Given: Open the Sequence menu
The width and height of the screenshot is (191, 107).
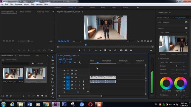Looking at the screenshot, I should (19, 4).
